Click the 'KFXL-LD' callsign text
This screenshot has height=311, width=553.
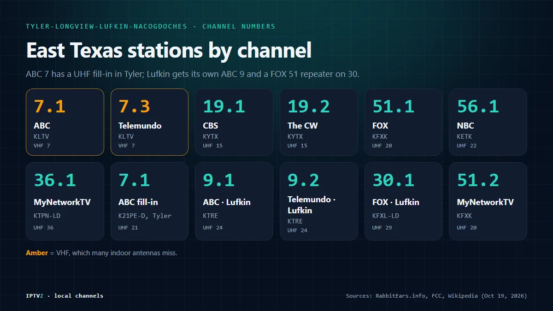(x=386, y=216)
